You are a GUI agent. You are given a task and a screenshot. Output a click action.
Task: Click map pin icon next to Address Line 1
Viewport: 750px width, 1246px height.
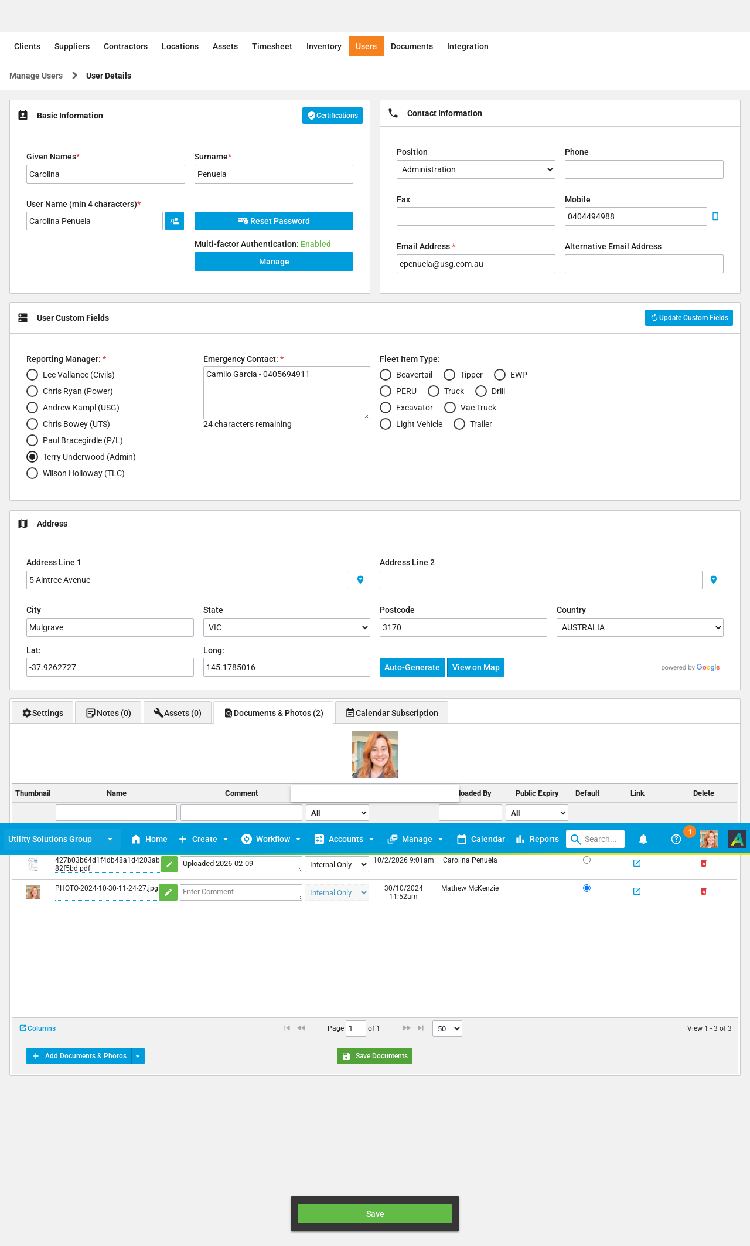[360, 580]
